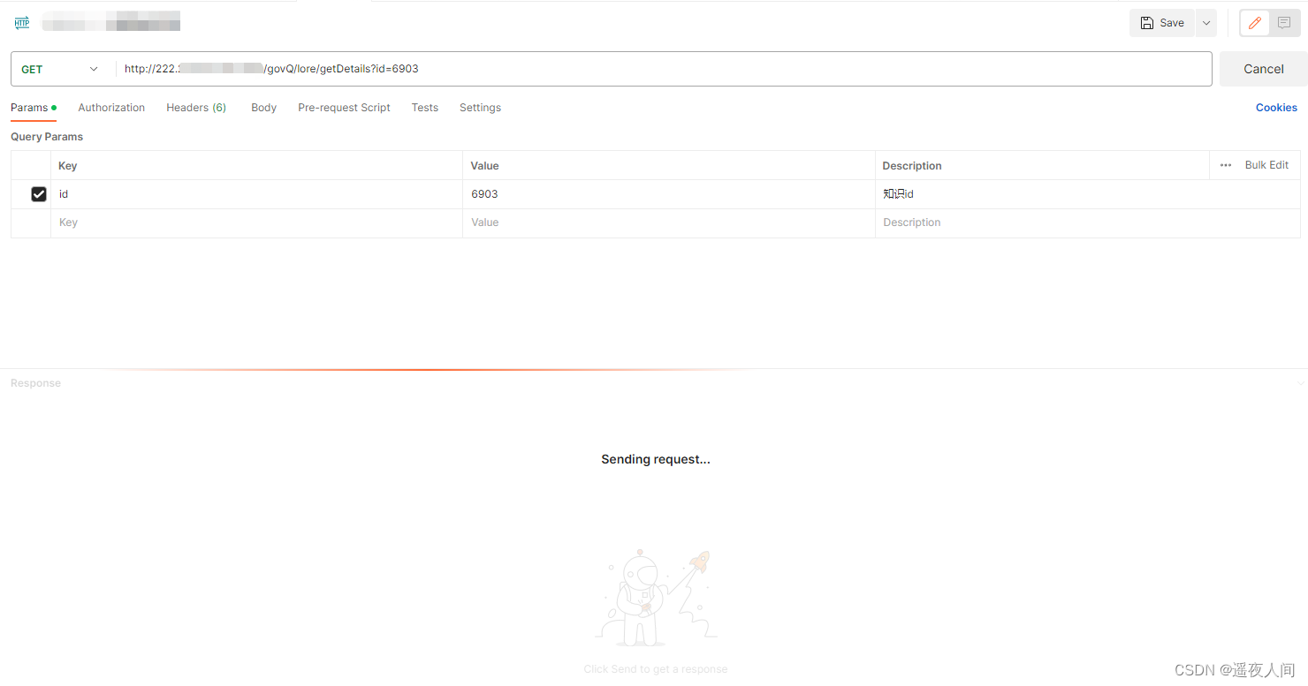This screenshot has height=686, width=1308.
Task: Switch to the Authorization section
Action: (x=111, y=107)
